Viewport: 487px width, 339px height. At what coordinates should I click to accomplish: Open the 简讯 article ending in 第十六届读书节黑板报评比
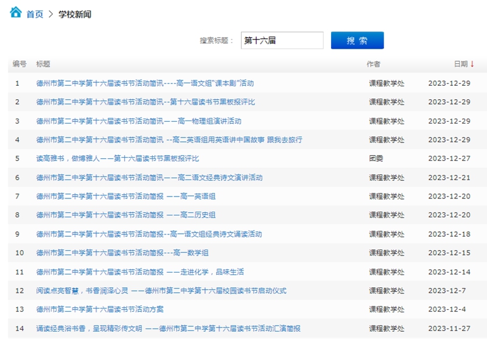click(x=145, y=102)
